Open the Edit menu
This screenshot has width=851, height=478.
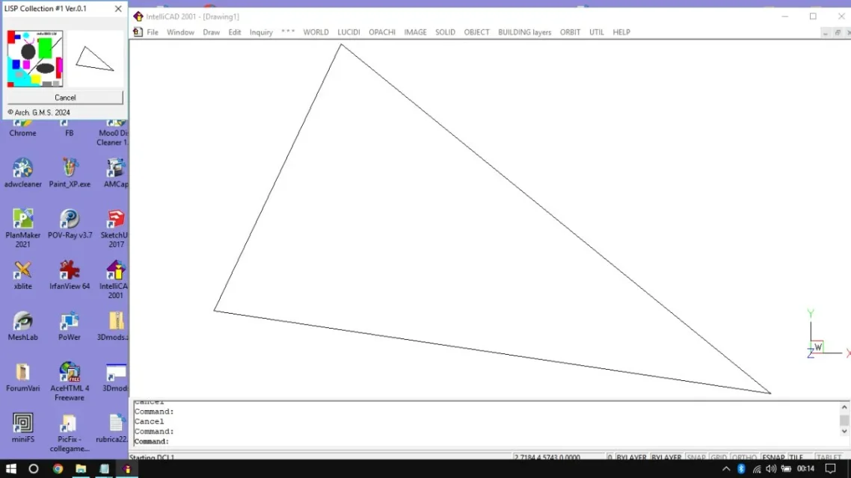coord(235,32)
